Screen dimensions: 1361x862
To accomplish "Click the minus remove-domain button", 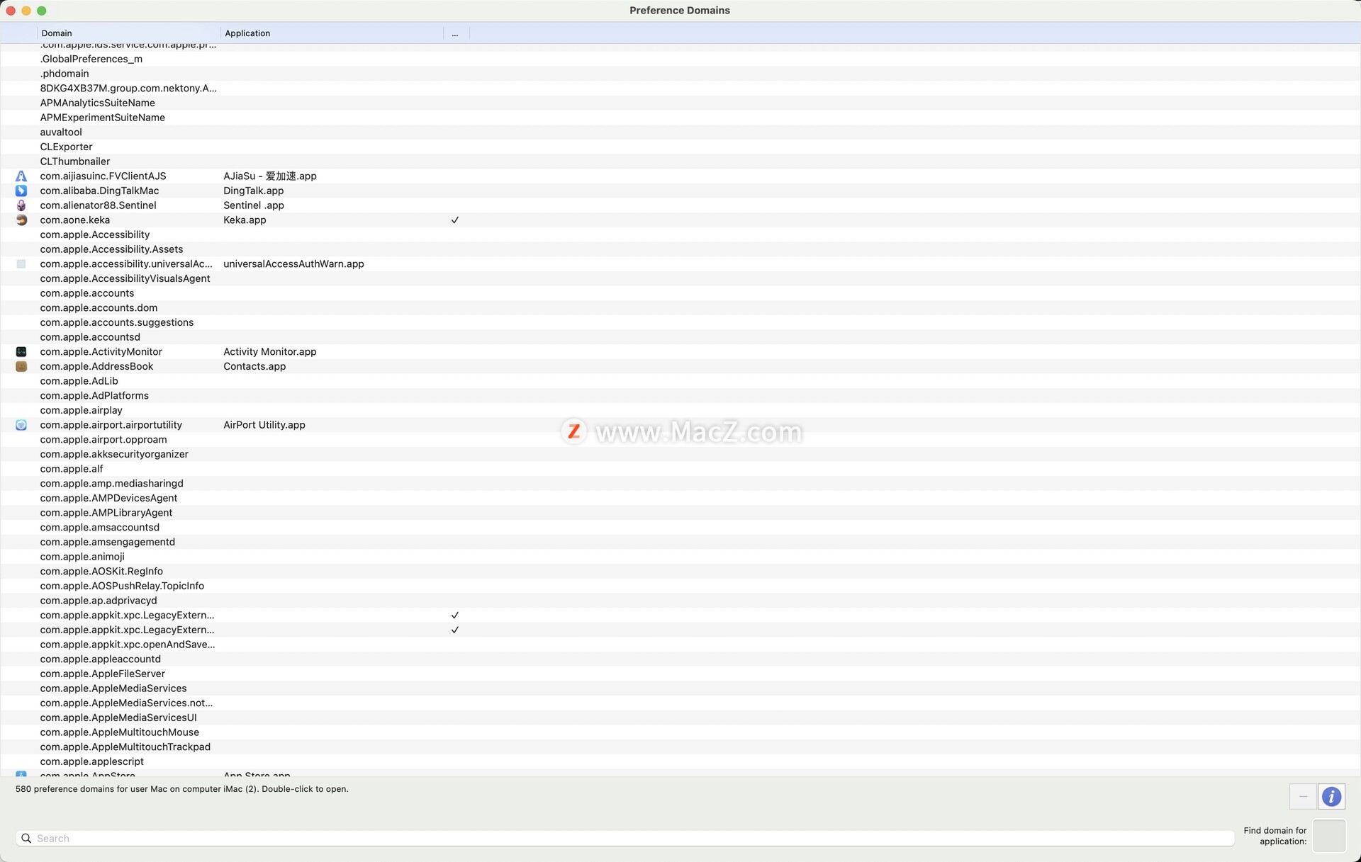I will pos(1303,797).
